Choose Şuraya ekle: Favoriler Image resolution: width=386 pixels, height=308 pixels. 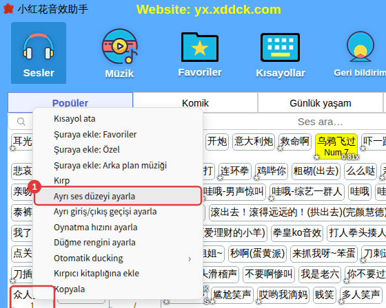coord(118,134)
